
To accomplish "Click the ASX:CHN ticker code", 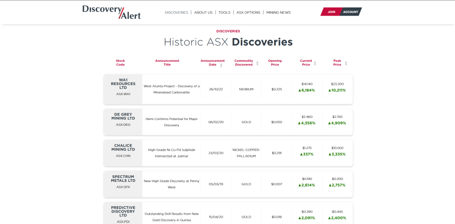I will click(x=123, y=156).
